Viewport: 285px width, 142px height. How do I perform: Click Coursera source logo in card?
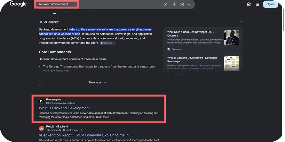169,49
